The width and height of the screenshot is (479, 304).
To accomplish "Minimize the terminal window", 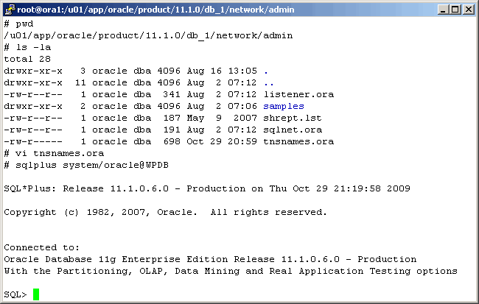I will click(x=441, y=10).
